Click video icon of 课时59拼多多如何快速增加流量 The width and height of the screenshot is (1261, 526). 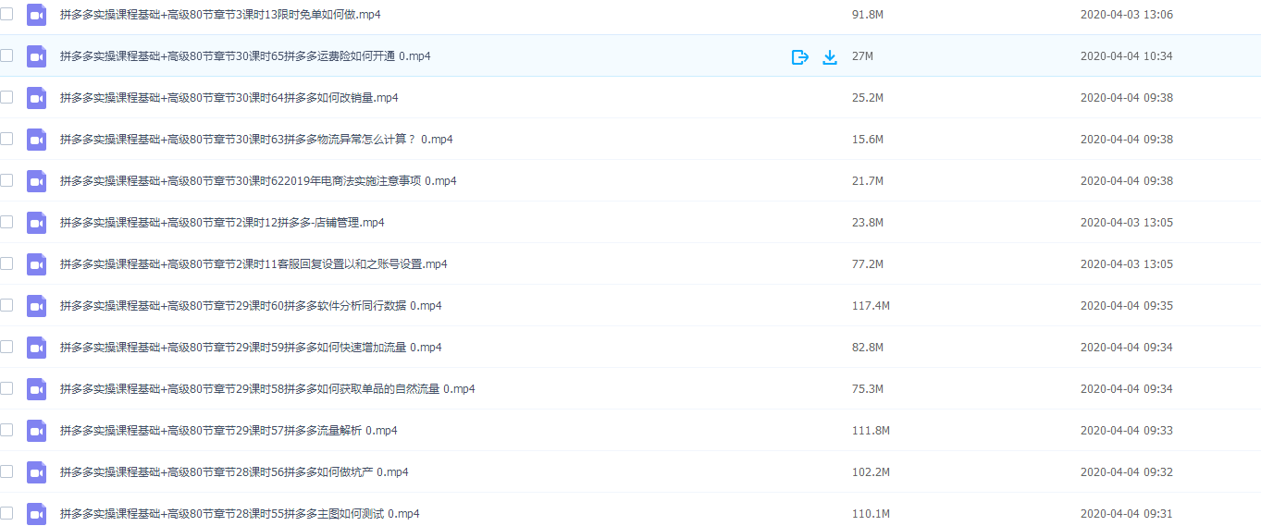click(x=36, y=348)
